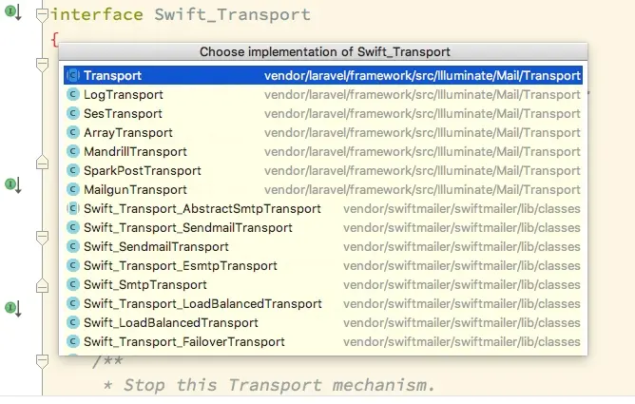Click the abstract class icon beside Swift_Transport_AbstractSmtpTransport
This screenshot has height=404, width=635.
[x=73, y=209]
